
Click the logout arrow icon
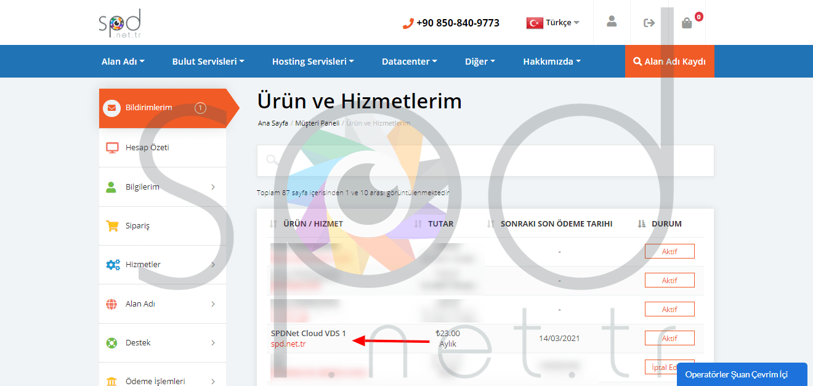[x=649, y=22]
